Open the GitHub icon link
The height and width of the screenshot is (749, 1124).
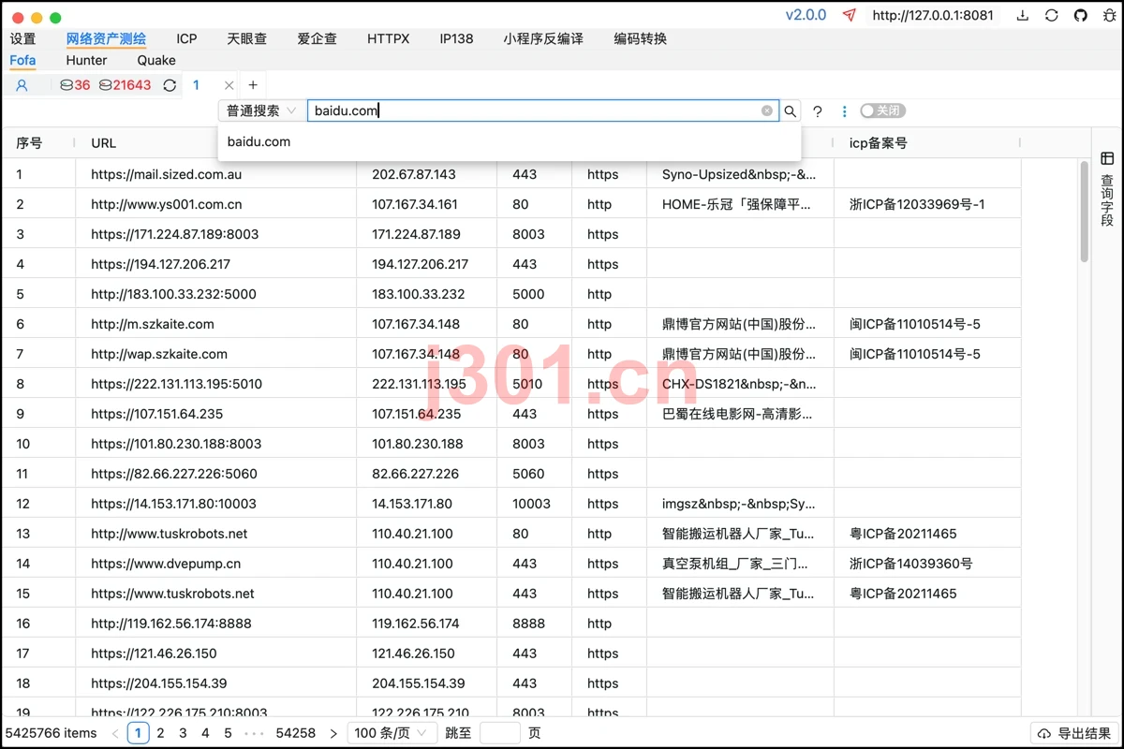1080,15
